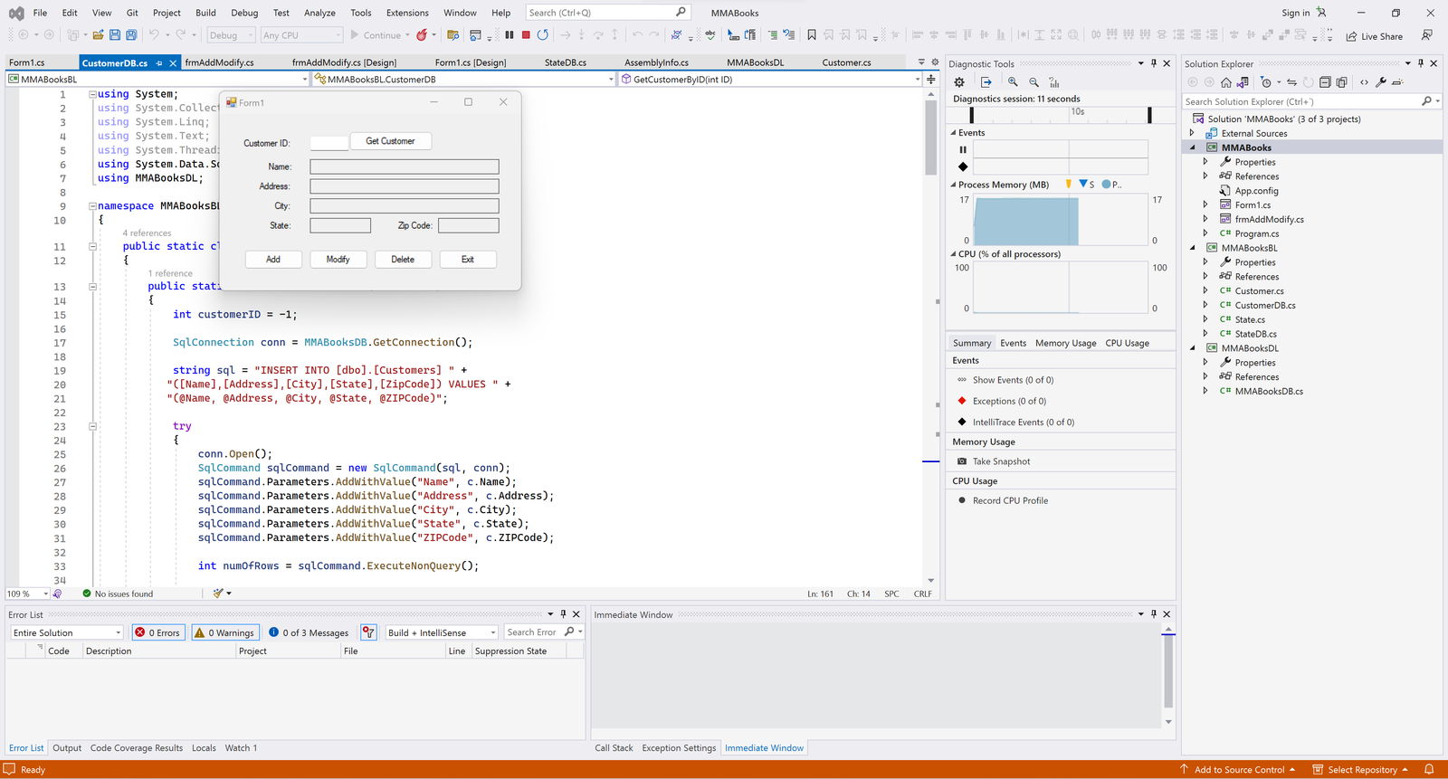Screen dimensions: 1448x779
Task: Restart the debugging session
Action: pyautogui.click(x=542, y=35)
